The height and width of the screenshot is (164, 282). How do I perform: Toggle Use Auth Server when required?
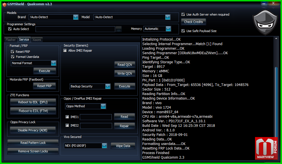(183, 14)
